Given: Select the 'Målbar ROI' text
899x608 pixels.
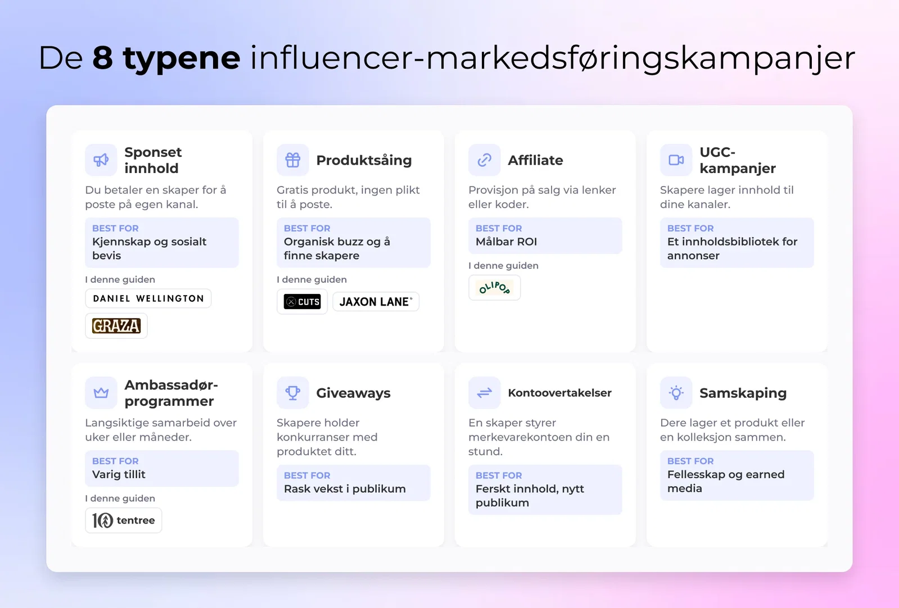Looking at the screenshot, I should 506,242.
